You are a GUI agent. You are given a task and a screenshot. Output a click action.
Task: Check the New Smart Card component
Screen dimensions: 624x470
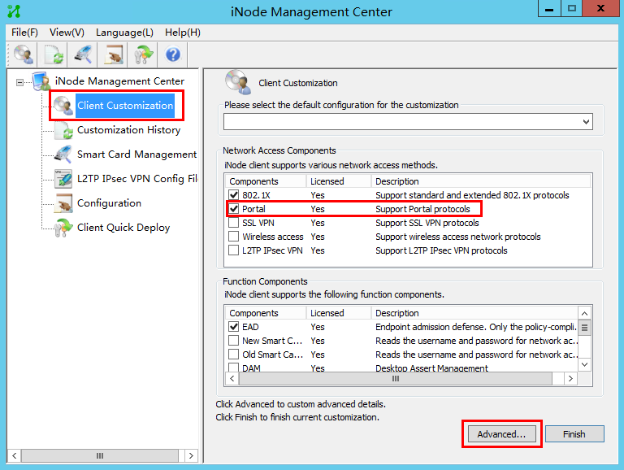coord(234,341)
